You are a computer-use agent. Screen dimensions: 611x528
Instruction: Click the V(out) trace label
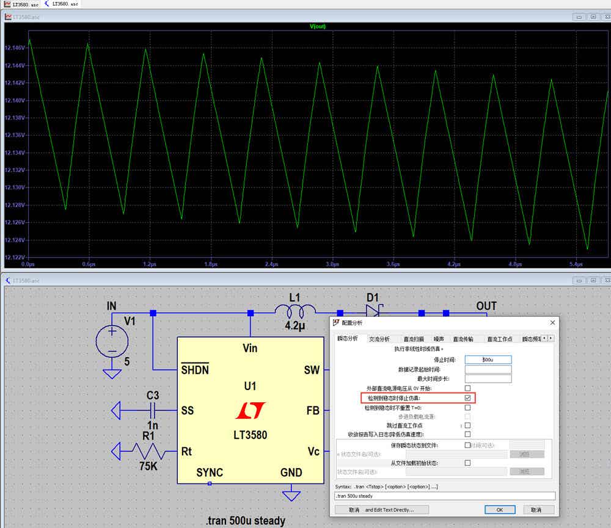click(x=318, y=26)
